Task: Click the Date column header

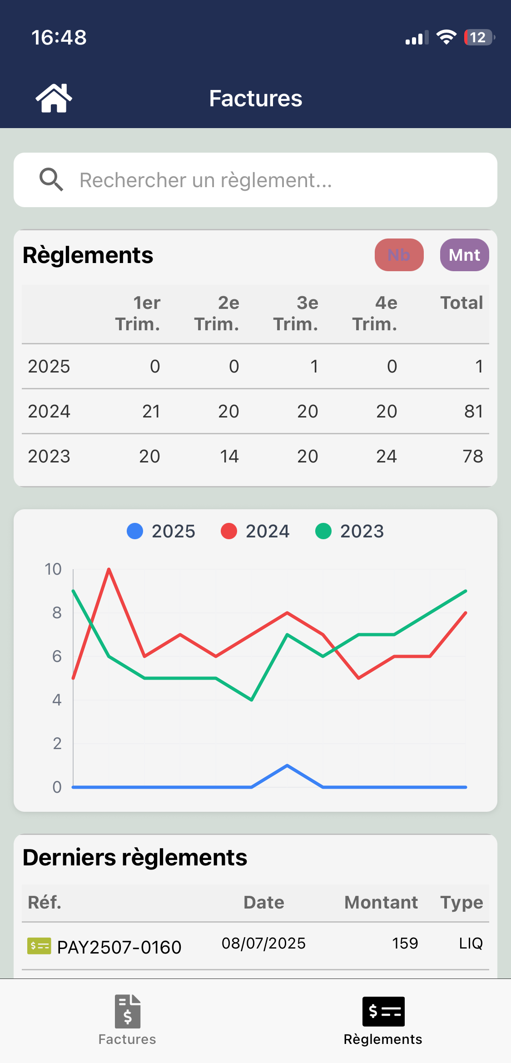Action: [264, 902]
